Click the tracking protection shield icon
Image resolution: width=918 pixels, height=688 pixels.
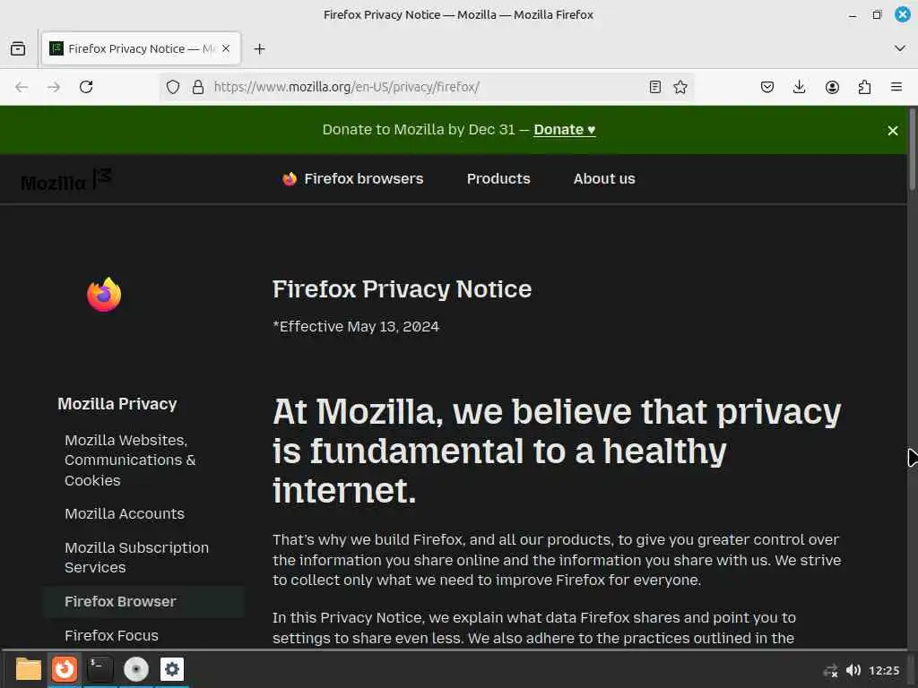pyautogui.click(x=173, y=87)
